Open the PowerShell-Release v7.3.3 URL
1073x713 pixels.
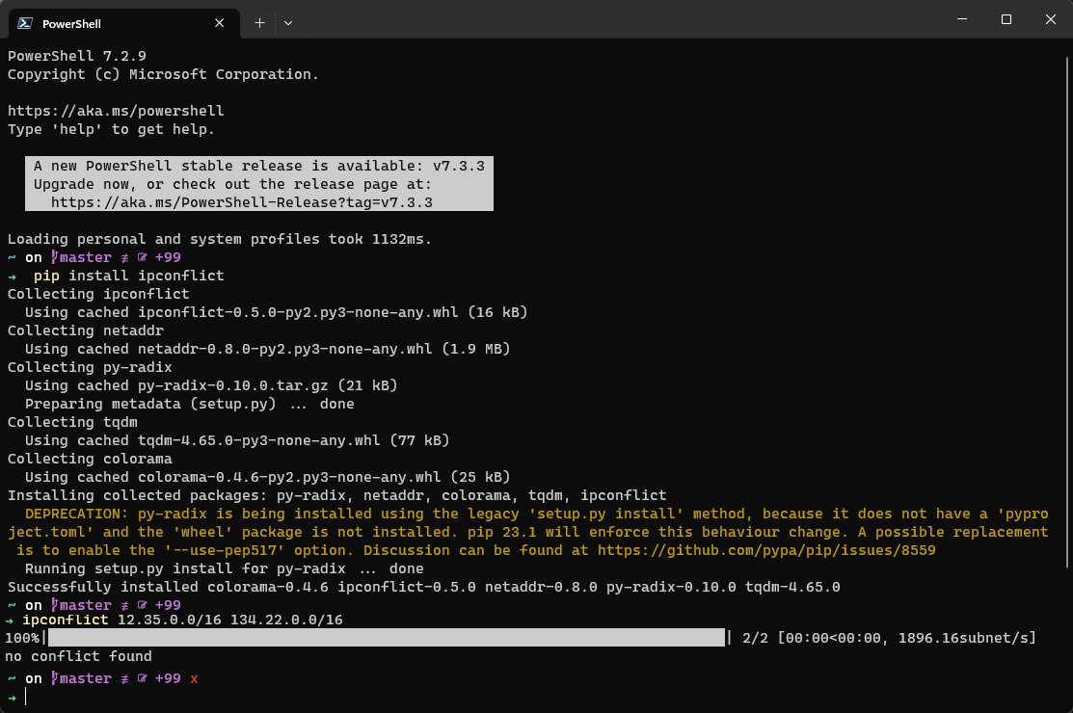coord(241,202)
